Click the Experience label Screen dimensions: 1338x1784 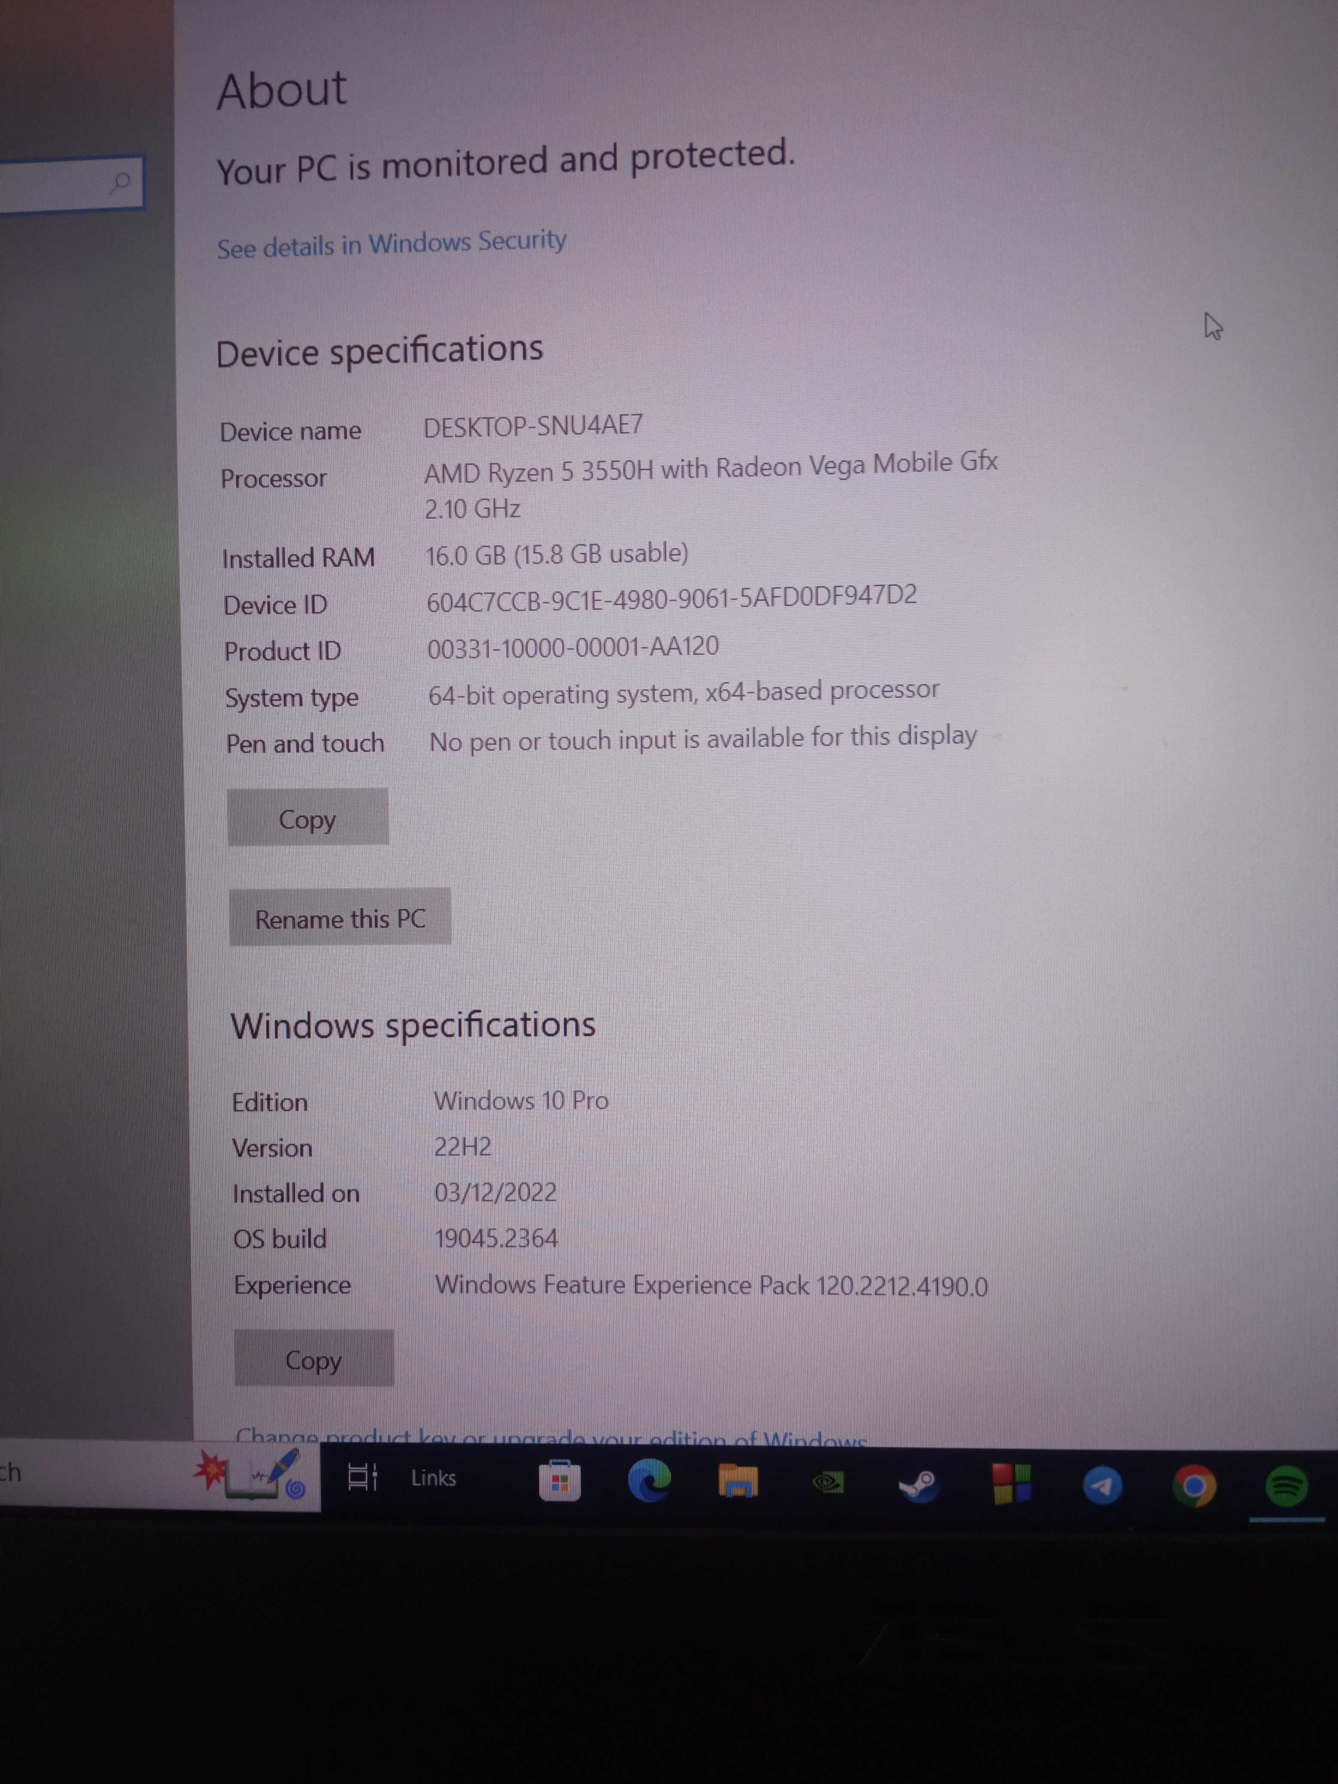(x=292, y=1286)
